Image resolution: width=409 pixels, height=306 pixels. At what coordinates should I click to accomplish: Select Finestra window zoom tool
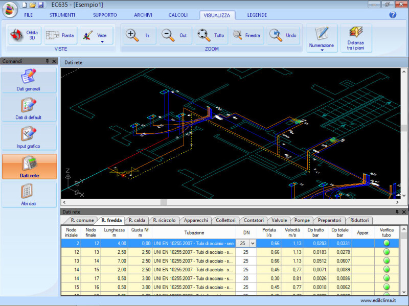pos(247,35)
